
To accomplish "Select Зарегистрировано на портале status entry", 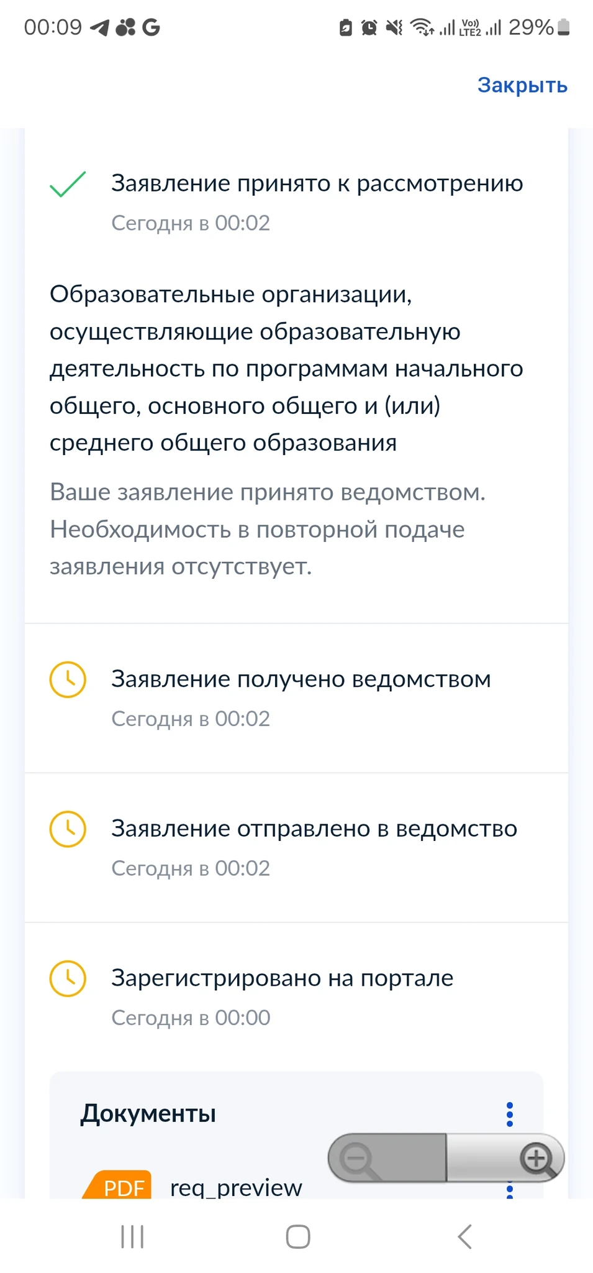I will pyautogui.click(x=282, y=978).
